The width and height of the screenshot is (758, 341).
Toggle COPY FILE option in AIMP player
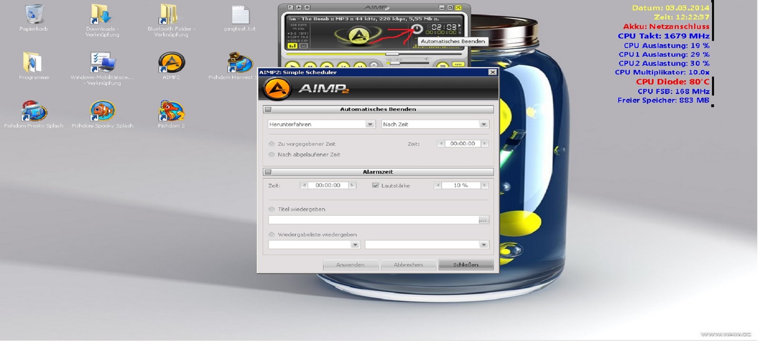(298, 37)
